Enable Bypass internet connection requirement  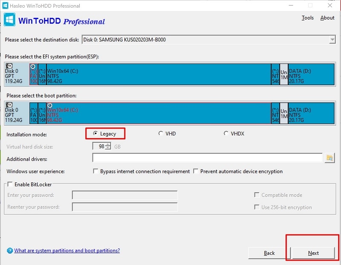[x=95, y=171]
